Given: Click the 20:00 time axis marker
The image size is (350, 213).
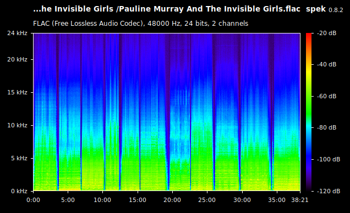Looking at the screenshot, I should 172,200.
